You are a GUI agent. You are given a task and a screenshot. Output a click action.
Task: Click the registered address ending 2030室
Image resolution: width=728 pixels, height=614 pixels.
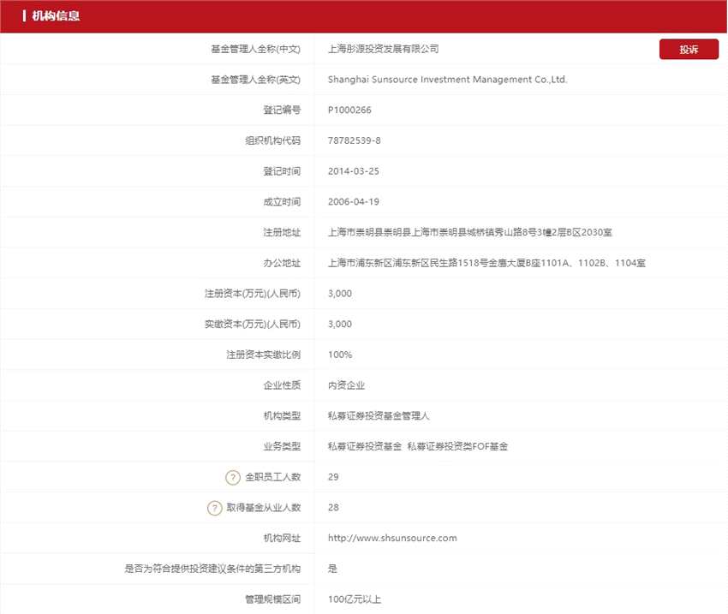tap(470, 232)
